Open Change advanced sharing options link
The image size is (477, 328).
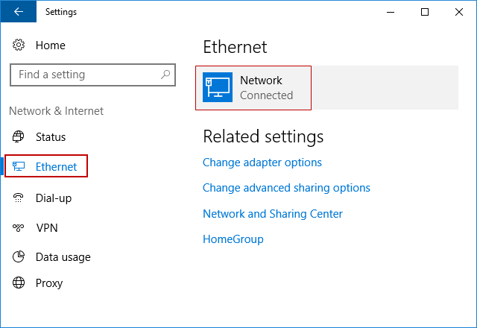pyautogui.click(x=286, y=188)
